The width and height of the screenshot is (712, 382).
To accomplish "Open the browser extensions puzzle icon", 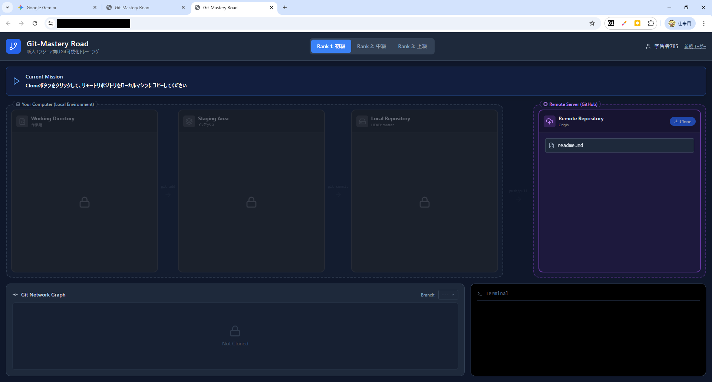I will [x=651, y=23].
